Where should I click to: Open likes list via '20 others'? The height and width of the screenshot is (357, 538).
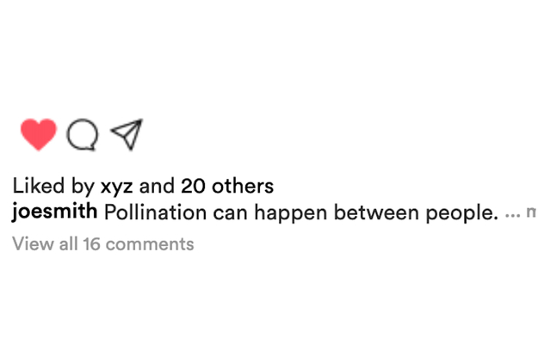click(227, 186)
